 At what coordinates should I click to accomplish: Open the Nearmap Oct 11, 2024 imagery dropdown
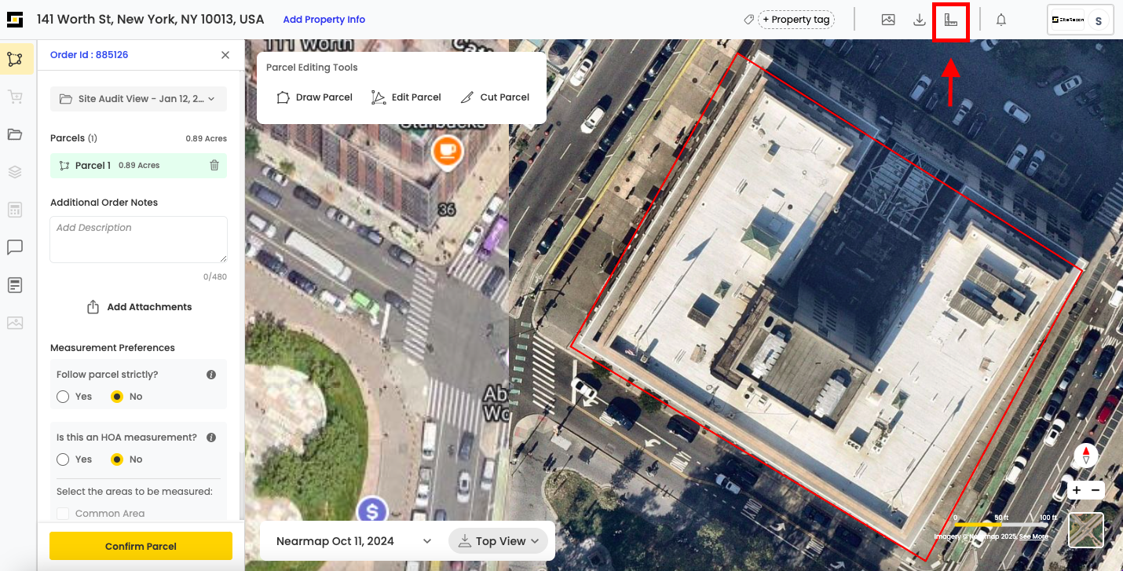pos(354,541)
